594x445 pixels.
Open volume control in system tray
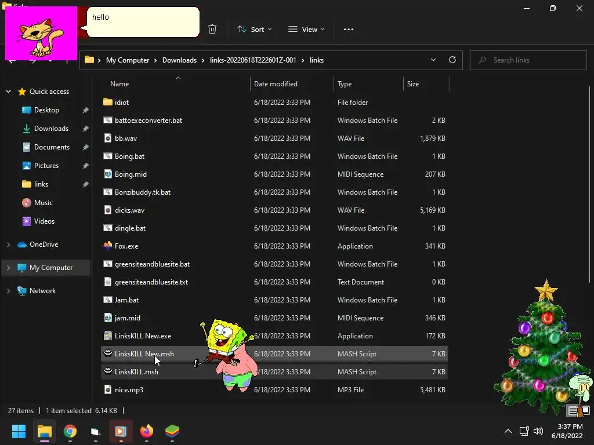538,431
